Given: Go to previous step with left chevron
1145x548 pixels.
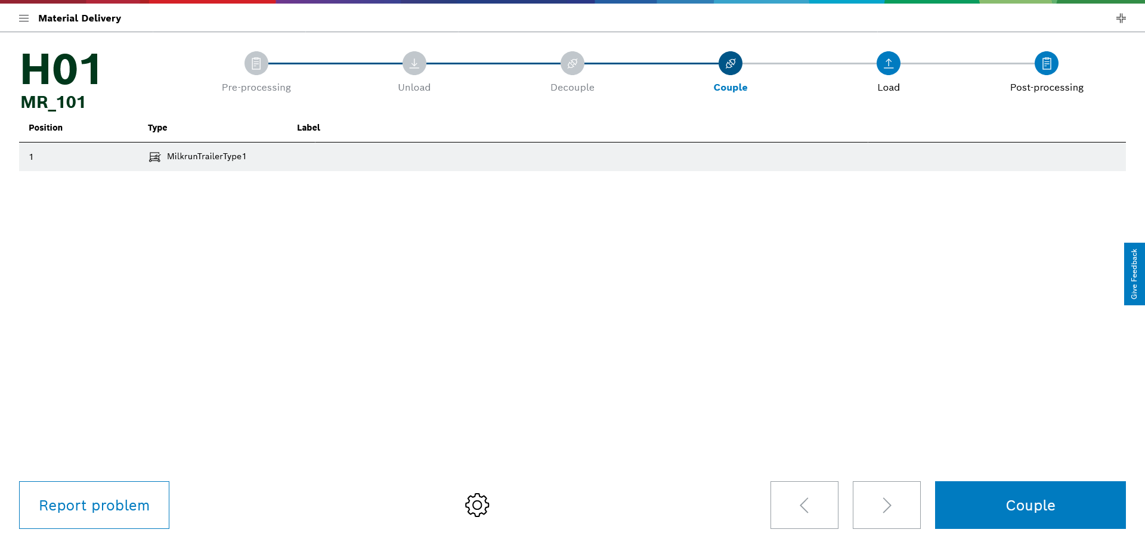Looking at the screenshot, I should tap(804, 505).
